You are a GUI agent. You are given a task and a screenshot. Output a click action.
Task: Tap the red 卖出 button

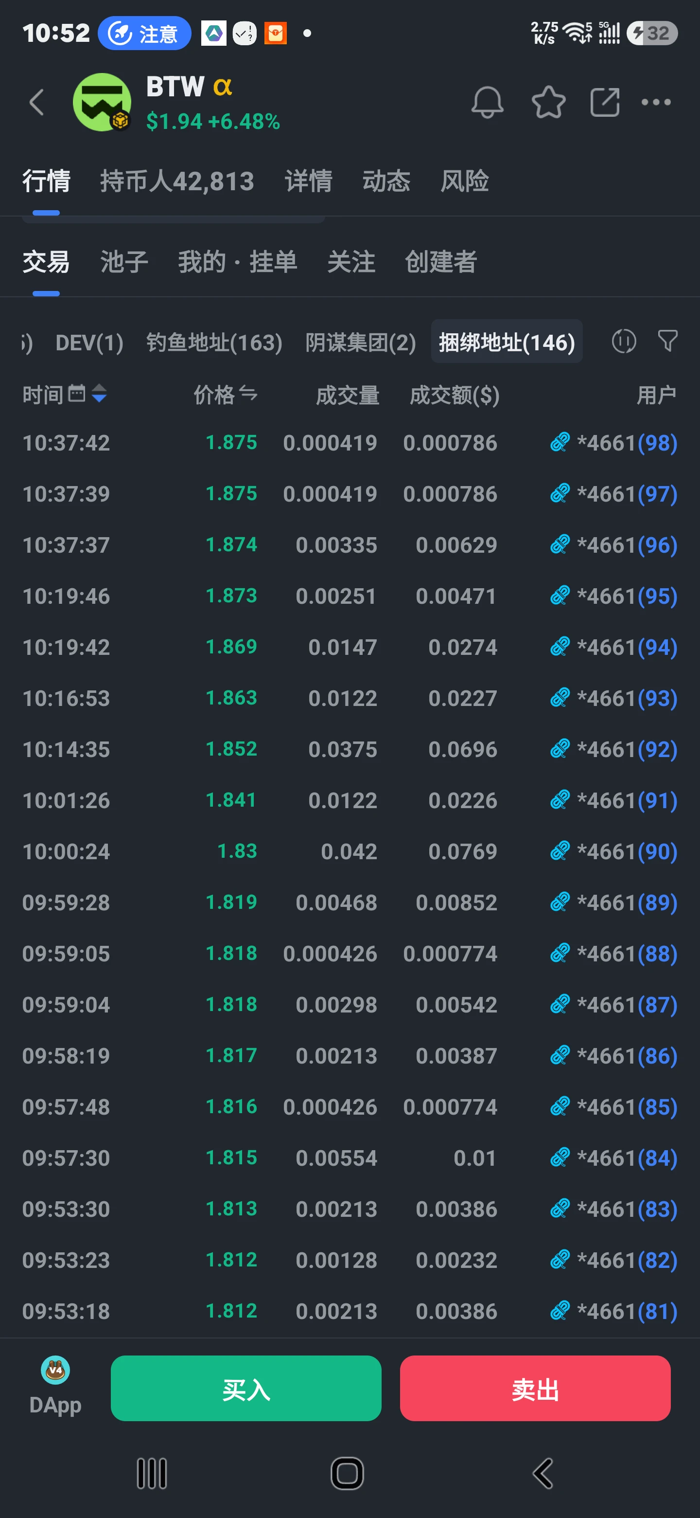pos(535,1389)
